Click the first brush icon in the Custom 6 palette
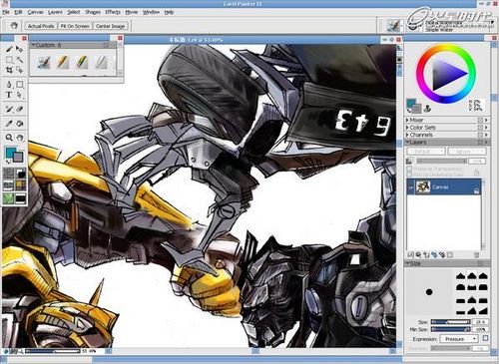The height and width of the screenshot is (364, 499). 44,62
